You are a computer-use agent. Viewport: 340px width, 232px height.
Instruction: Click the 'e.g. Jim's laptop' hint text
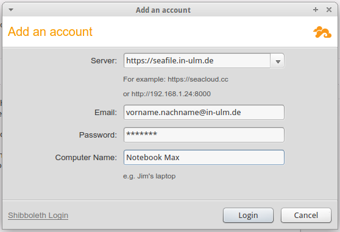(149, 176)
